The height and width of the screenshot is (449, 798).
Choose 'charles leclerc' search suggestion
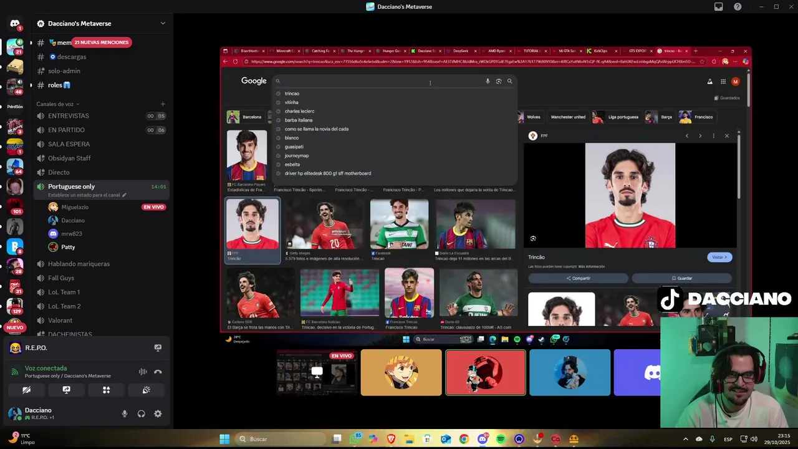pyautogui.click(x=299, y=111)
